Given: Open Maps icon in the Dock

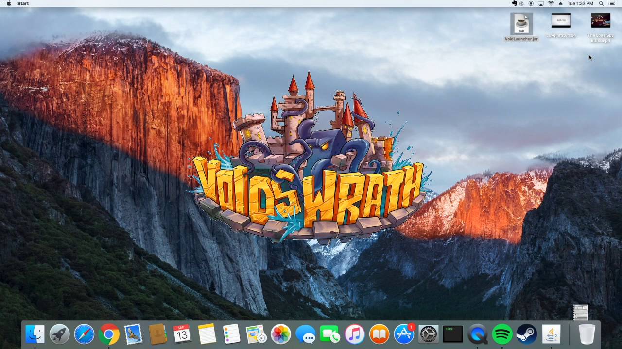Looking at the screenshot, I should tap(256, 334).
